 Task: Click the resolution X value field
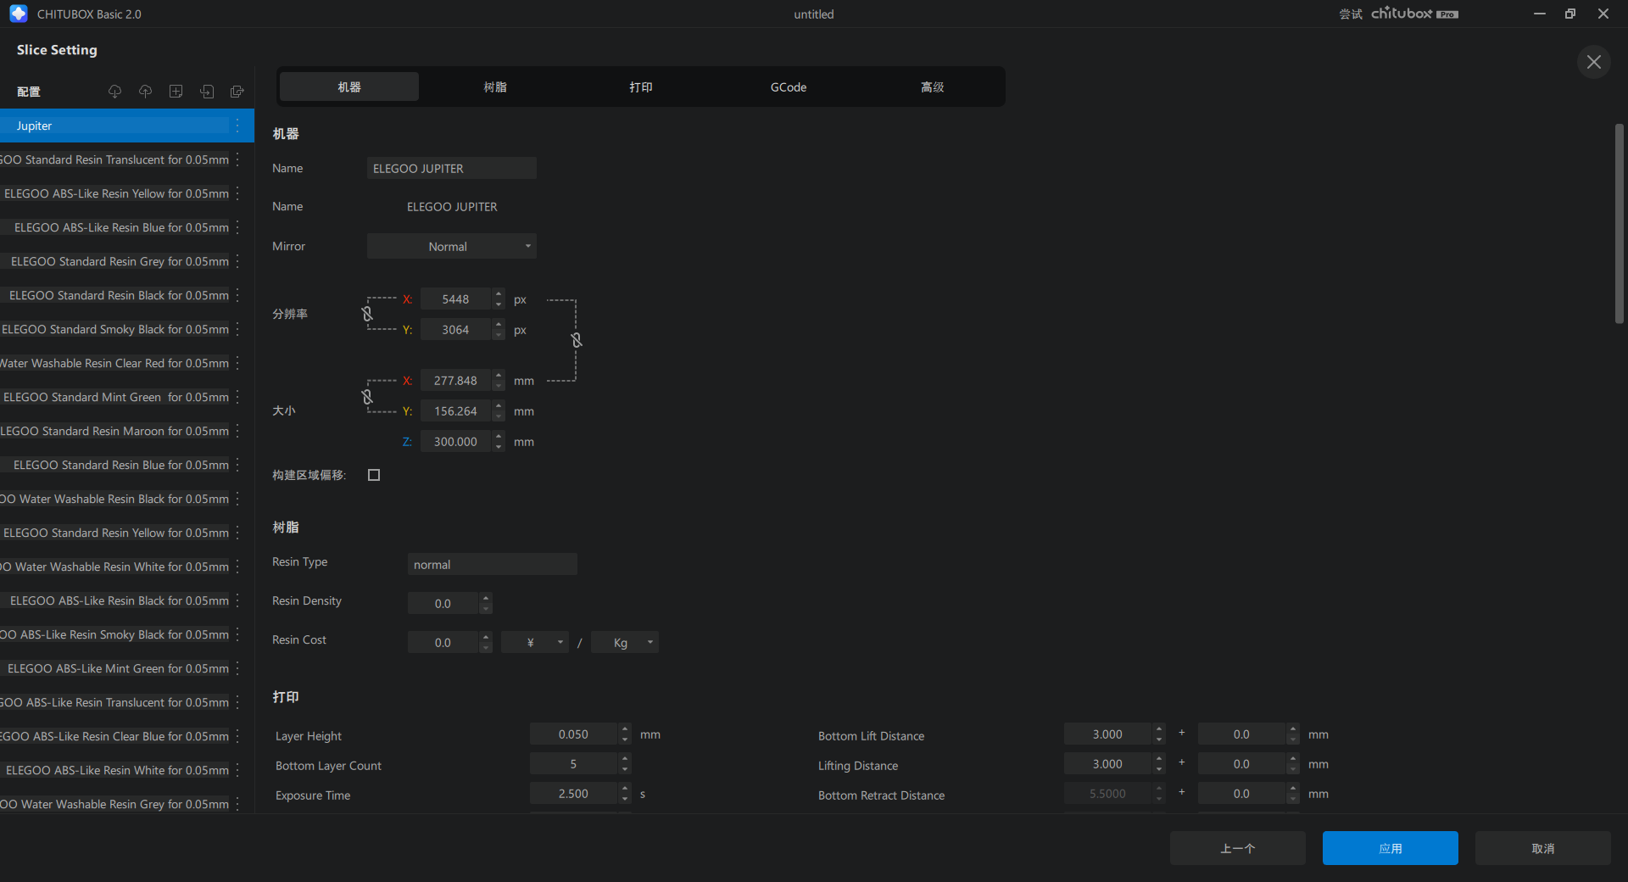coord(455,299)
